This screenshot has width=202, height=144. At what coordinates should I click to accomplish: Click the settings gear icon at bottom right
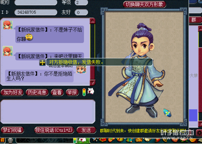pyautogui.click(x=199, y=133)
